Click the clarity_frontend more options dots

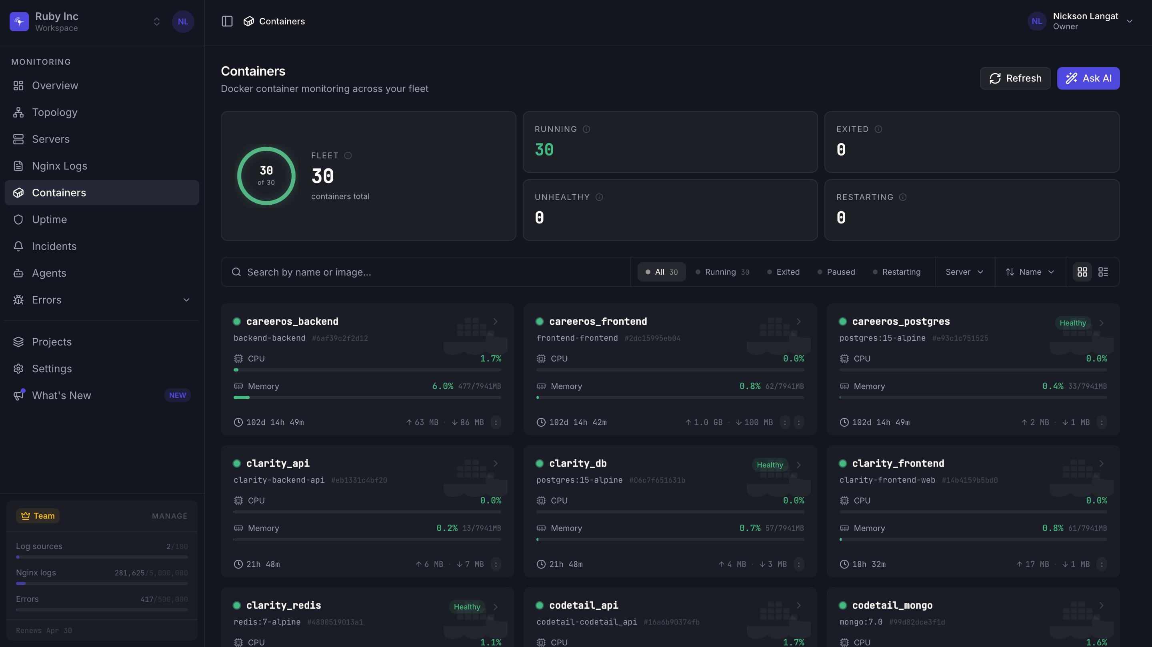coord(1102,565)
